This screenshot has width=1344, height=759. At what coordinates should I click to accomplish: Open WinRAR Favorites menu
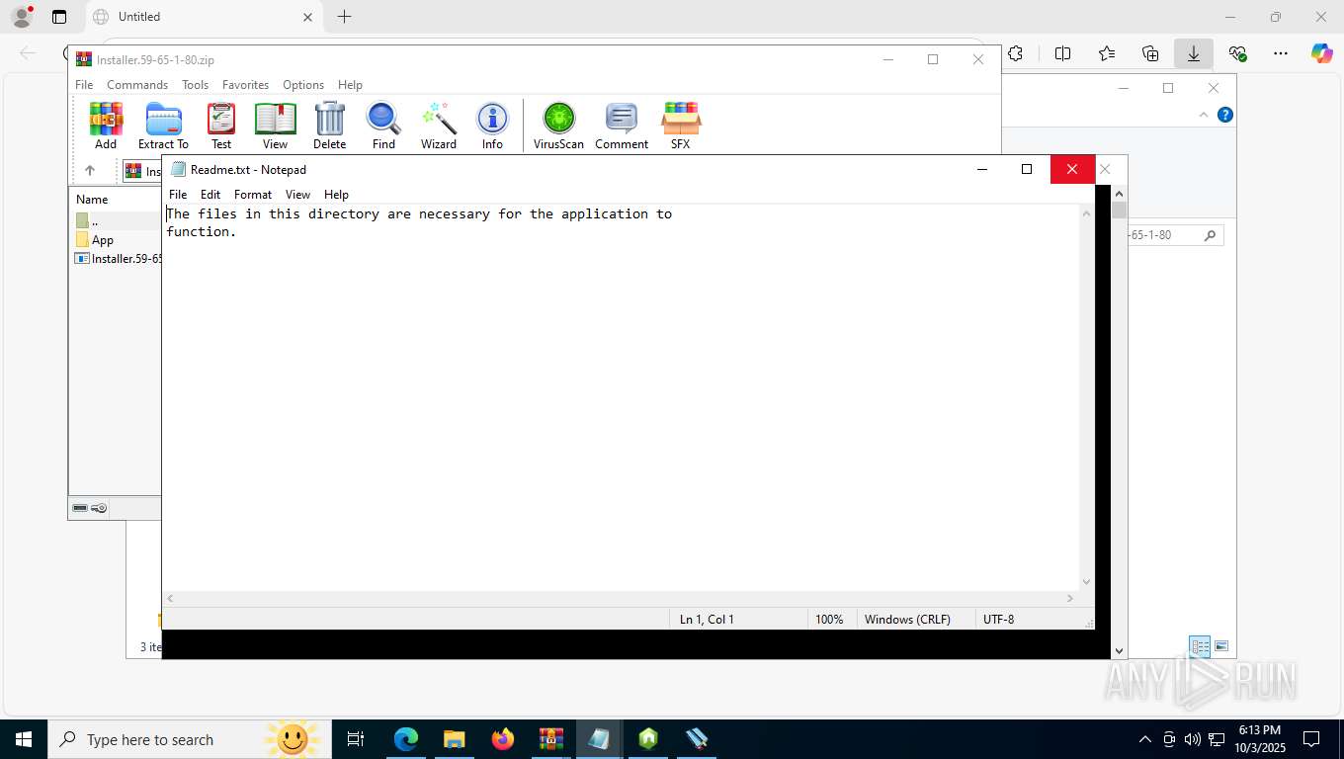pyautogui.click(x=245, y=85)
